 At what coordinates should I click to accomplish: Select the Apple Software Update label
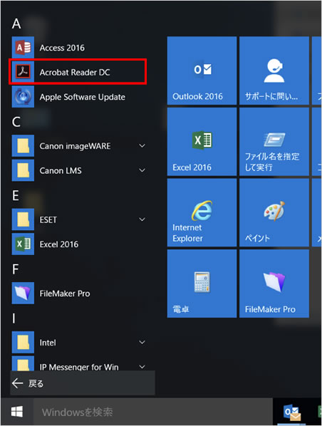pos(83,97)
